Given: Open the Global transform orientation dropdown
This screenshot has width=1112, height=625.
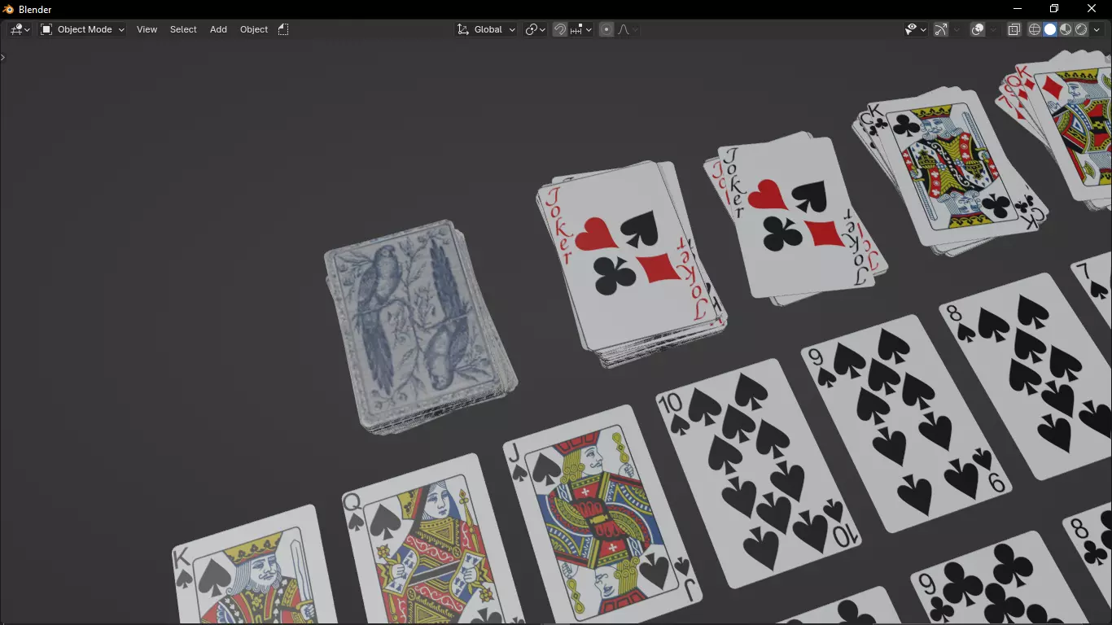Looking at the screenshot, I should click(x=486, y=29).
